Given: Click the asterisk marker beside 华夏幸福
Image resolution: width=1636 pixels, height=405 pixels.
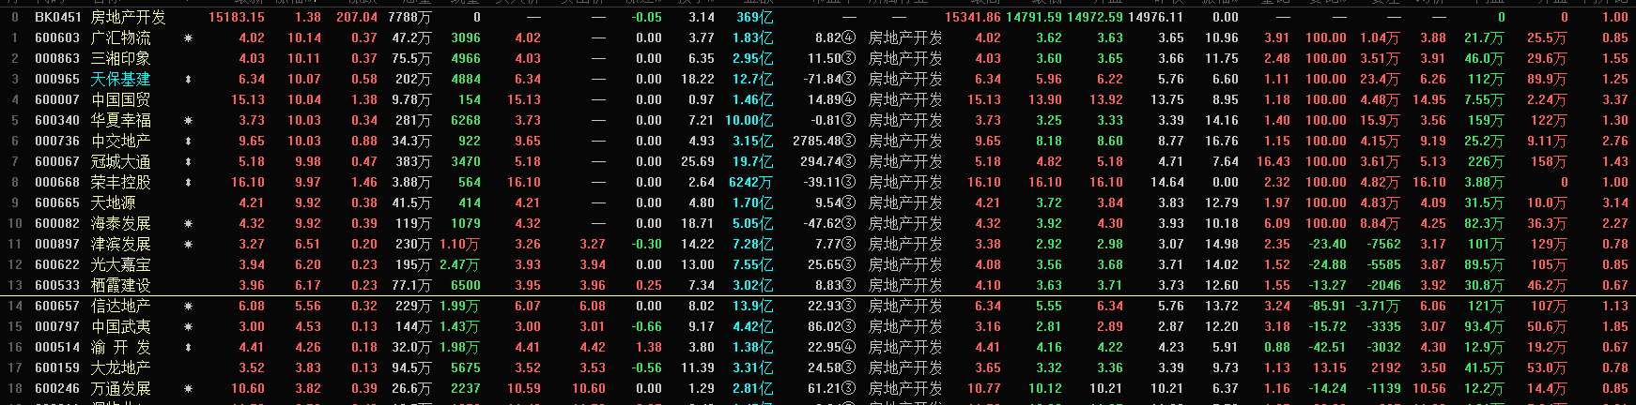Looking at the screenshot, I should 189,121.
